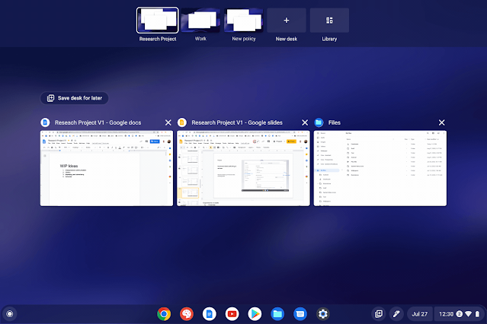Click the plus icon on New desk
This screenshot has width=487, height=324.
point(287,20)
